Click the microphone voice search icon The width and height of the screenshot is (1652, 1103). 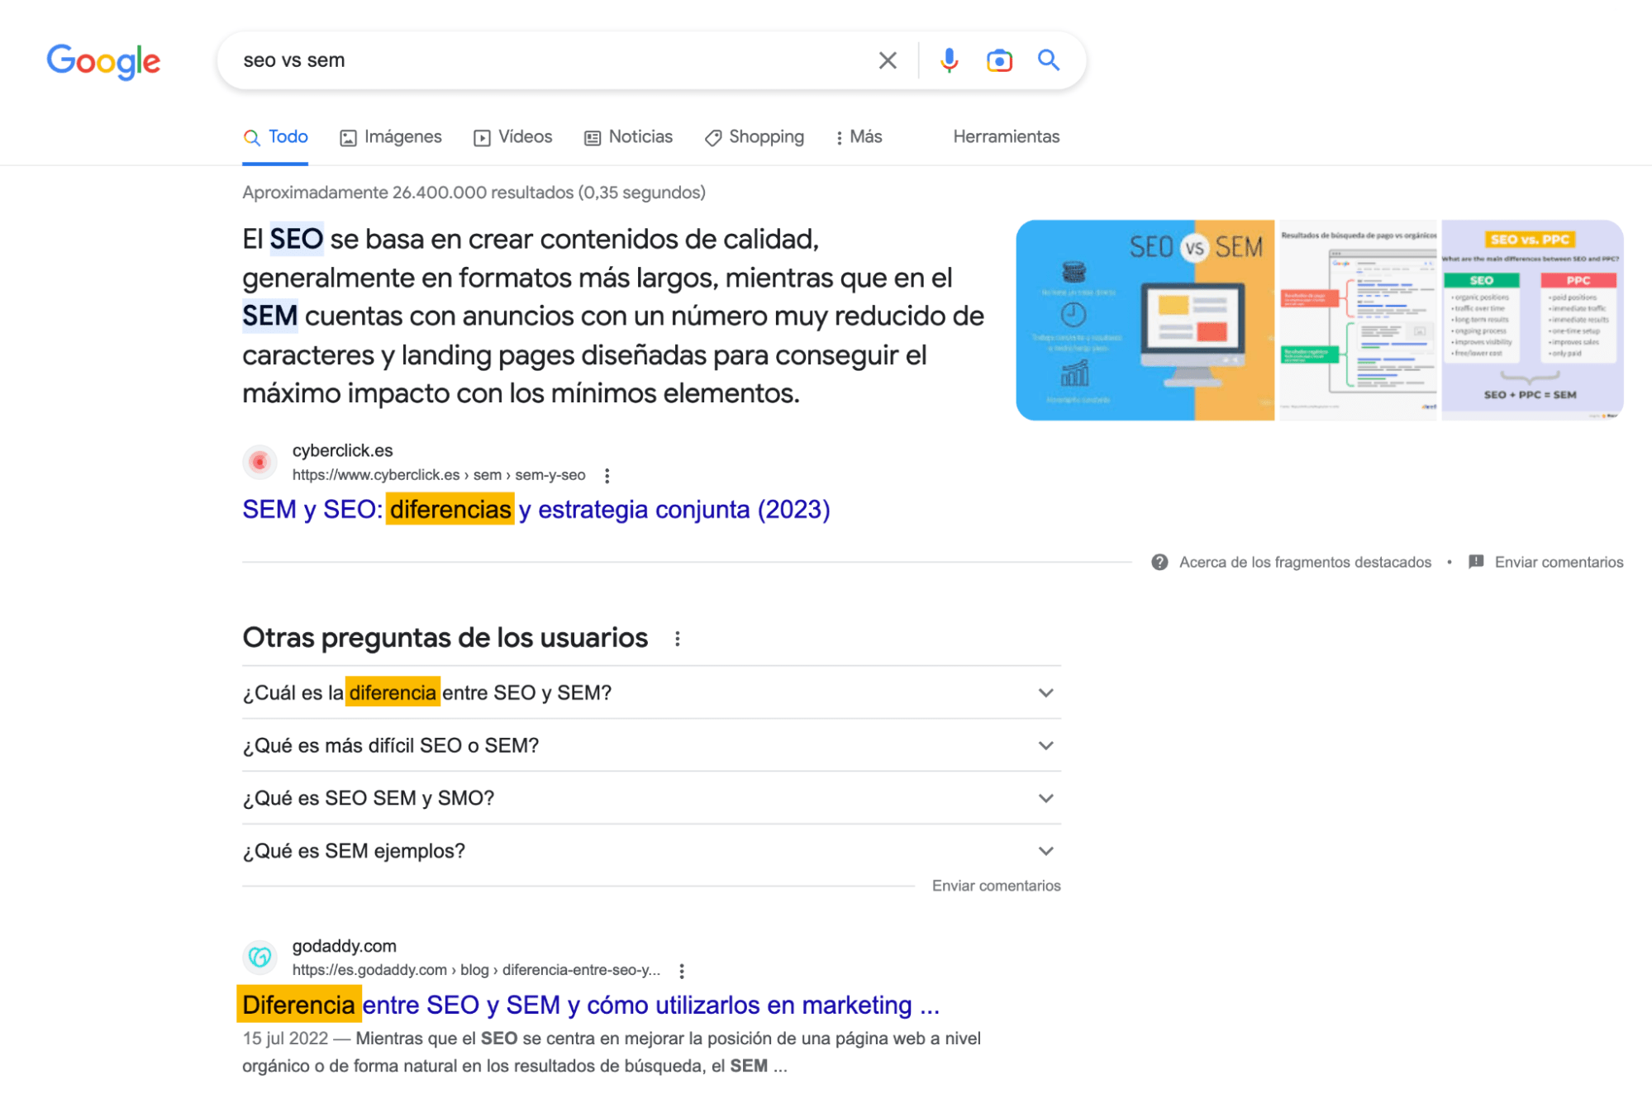949,59
